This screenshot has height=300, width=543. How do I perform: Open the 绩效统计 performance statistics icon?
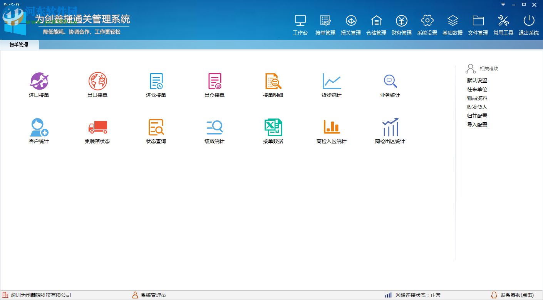click(x=215, y=127)
